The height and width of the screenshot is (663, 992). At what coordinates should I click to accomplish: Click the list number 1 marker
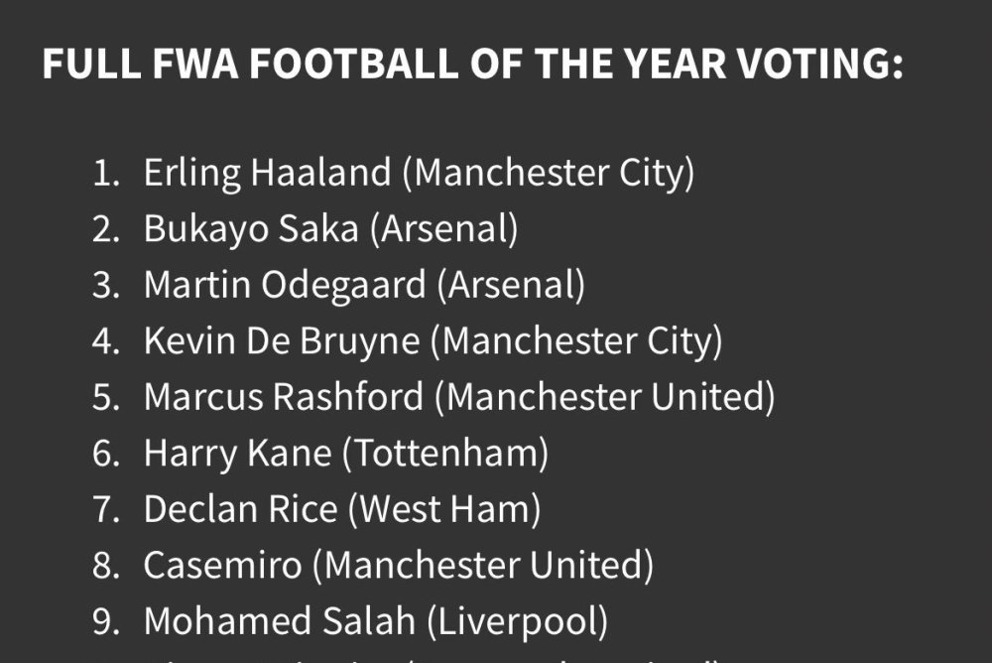click(106, 173)
